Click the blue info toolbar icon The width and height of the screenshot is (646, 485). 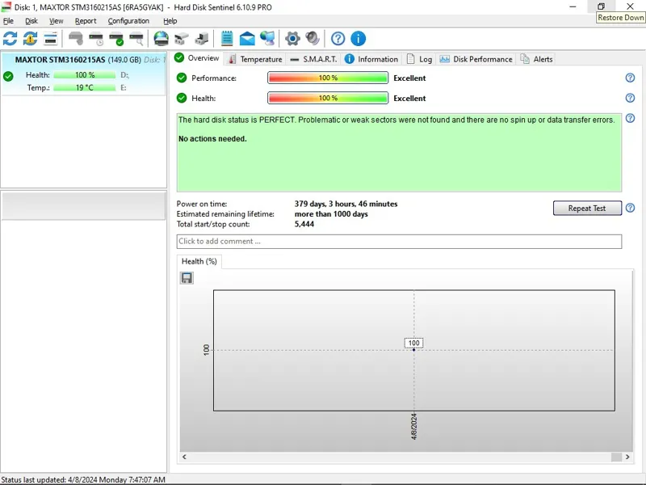click(358, 39)
